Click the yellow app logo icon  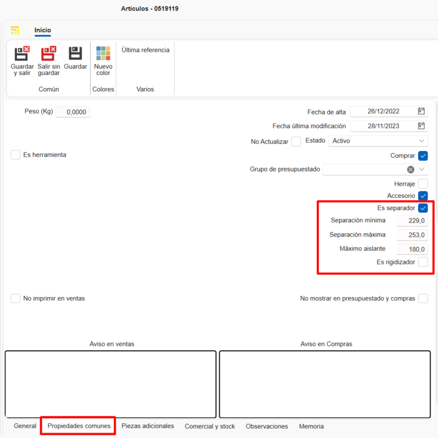(x=15, y=31)
